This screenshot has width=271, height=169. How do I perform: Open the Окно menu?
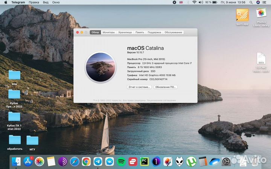click(56, 2)
